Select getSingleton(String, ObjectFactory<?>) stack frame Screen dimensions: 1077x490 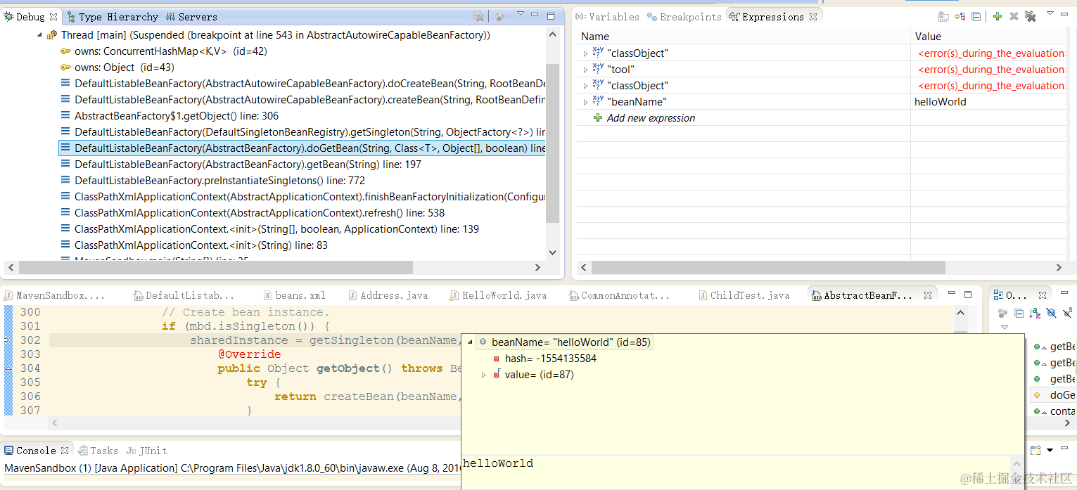click(302, 132)
